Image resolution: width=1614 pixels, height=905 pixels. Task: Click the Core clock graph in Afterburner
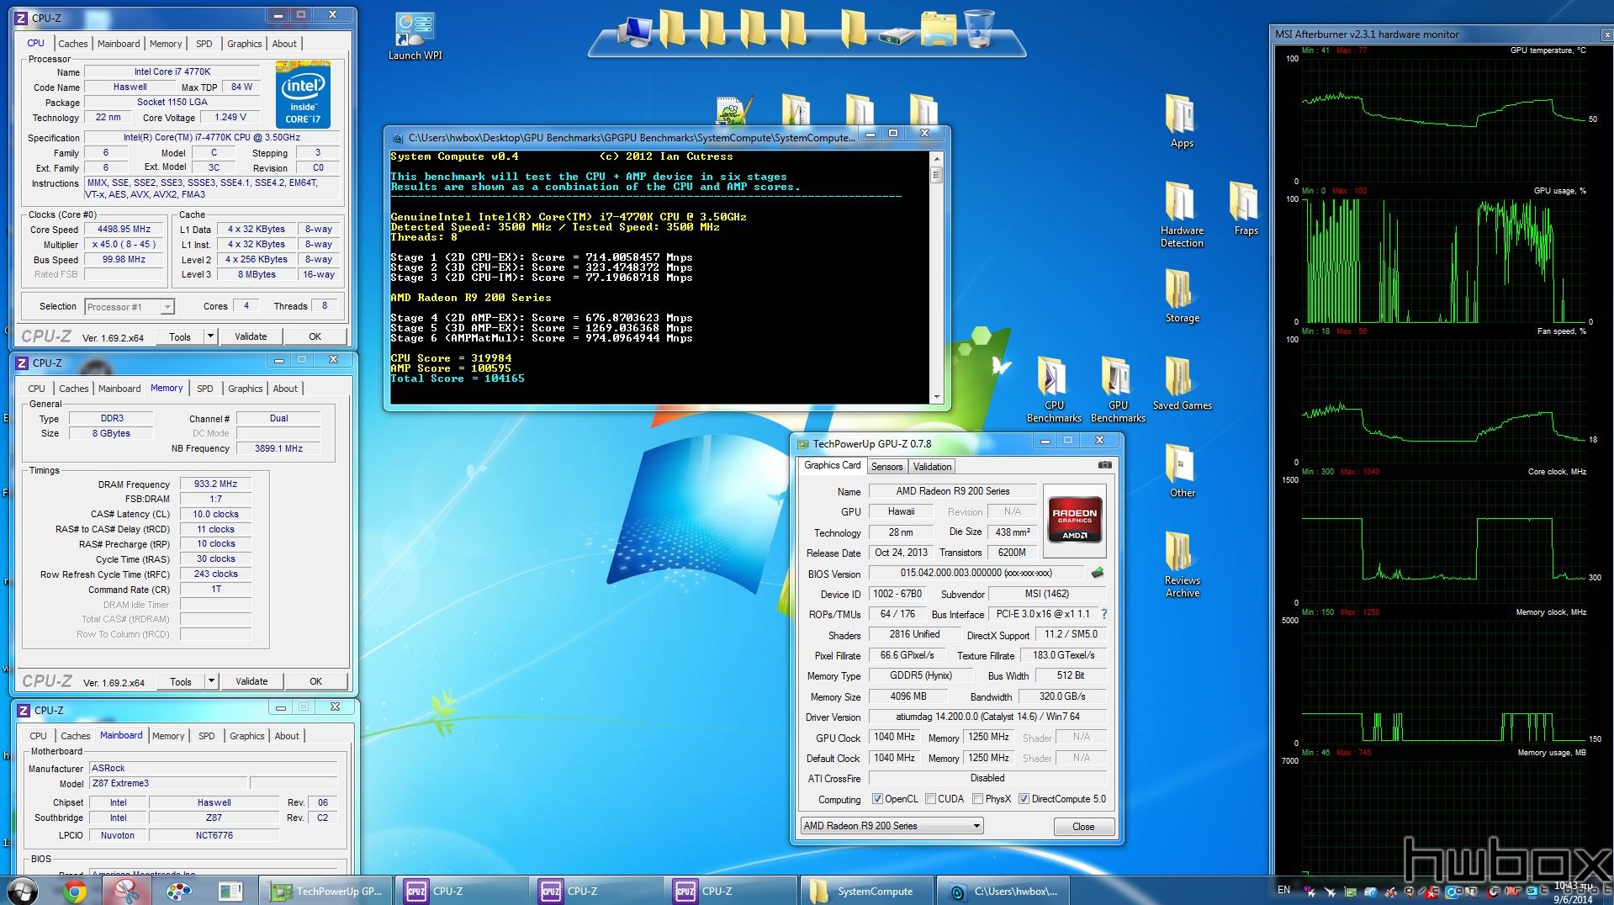coord(1443,541)
